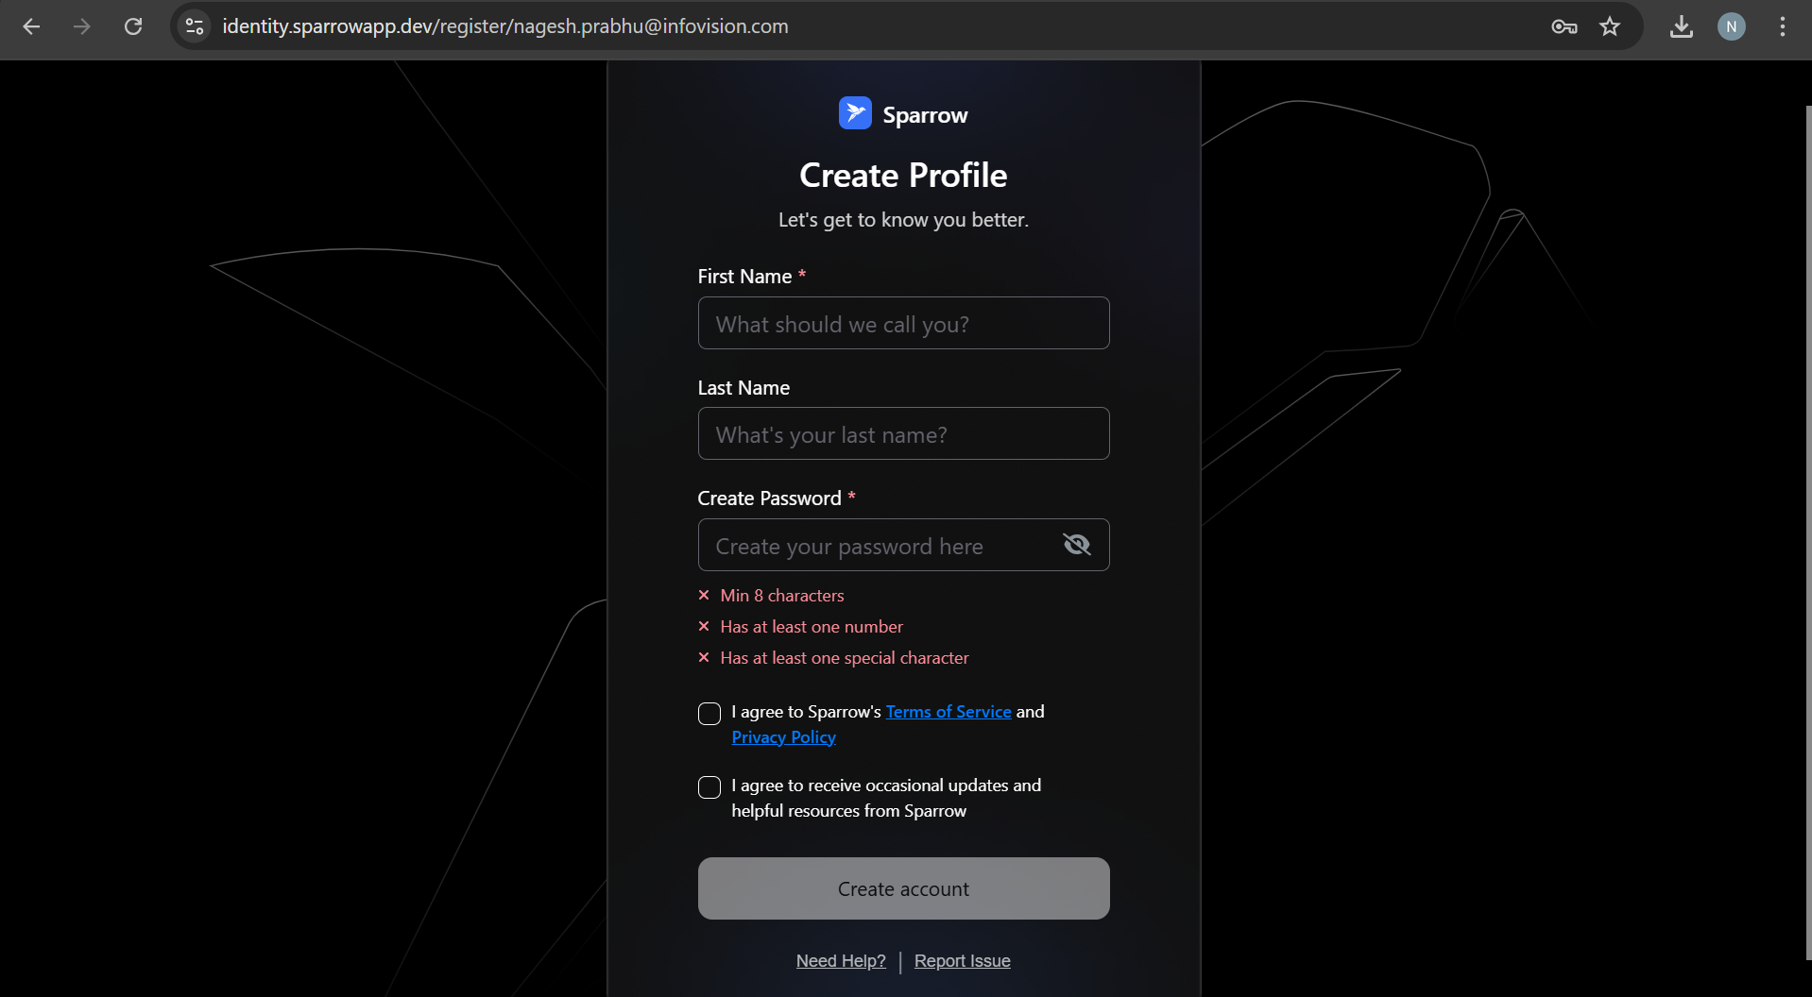Focus the Last Name field
The height and width of the screenshot is (997, 1812).
pyautogui.click(x=903, y=433)
